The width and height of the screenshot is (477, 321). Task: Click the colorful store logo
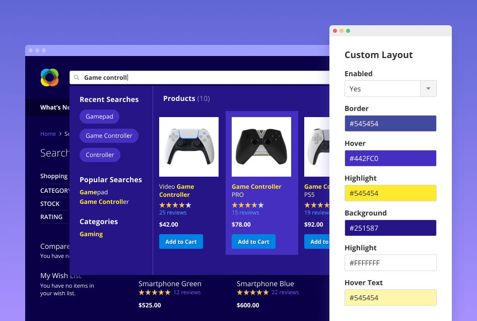[50, 78]
